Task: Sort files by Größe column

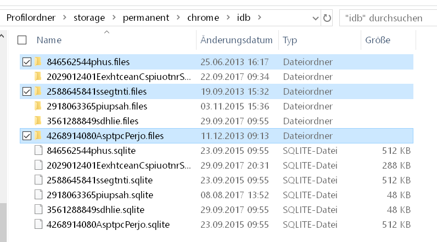Action: click(377, 40)
